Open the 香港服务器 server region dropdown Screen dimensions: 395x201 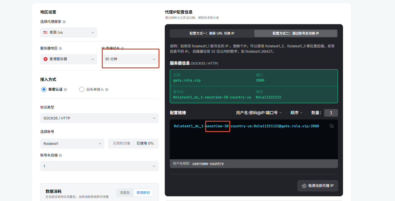[69, 59]
